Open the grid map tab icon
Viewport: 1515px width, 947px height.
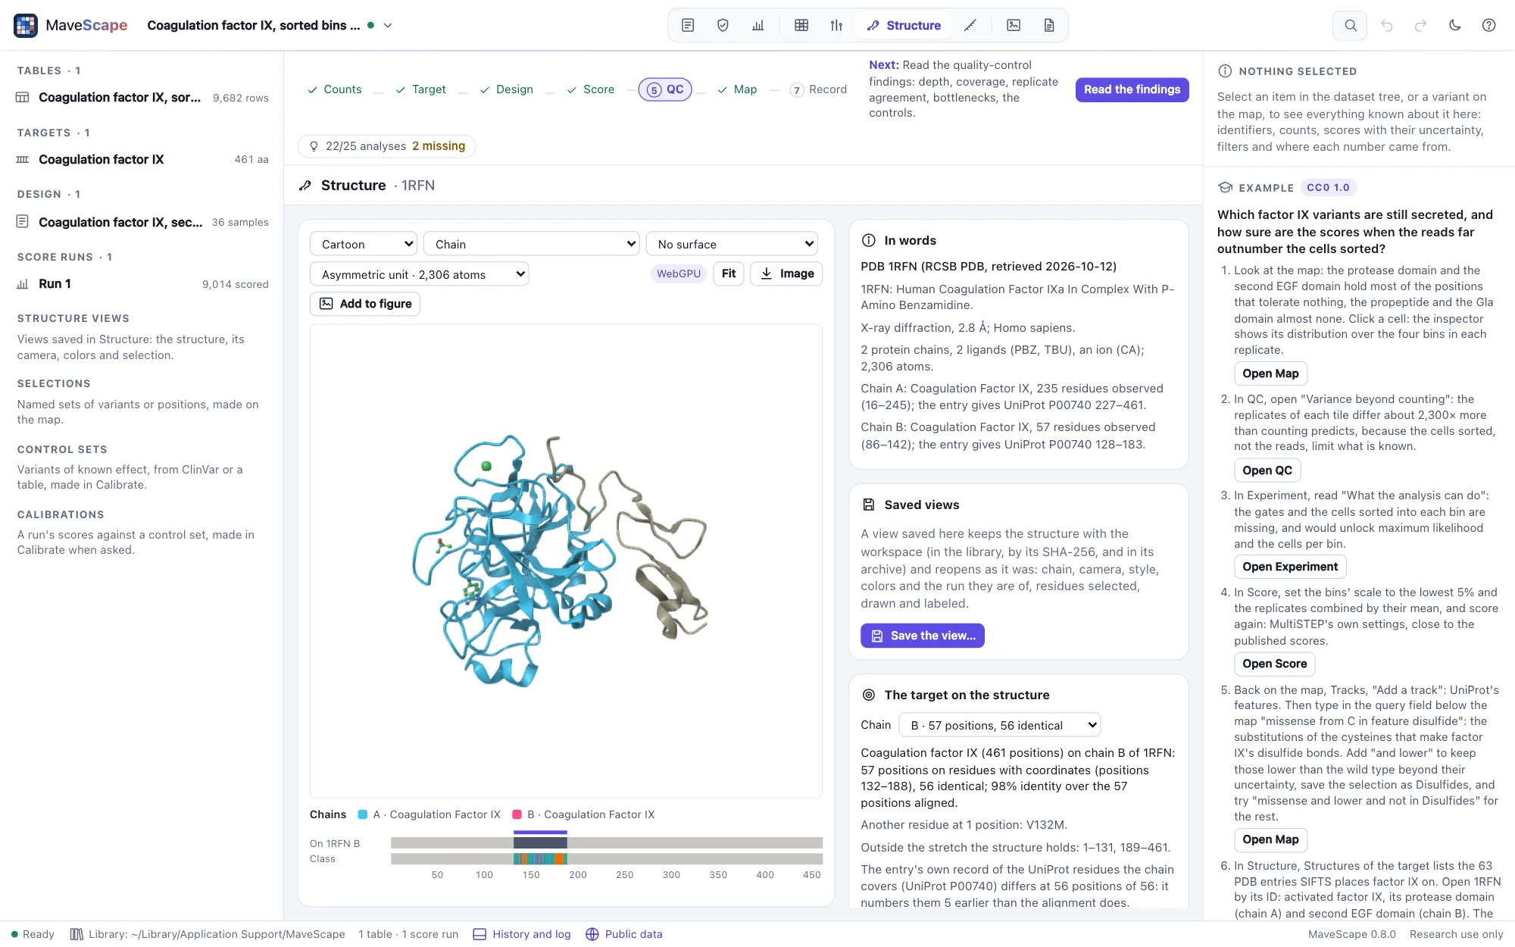tap(801, 25)
